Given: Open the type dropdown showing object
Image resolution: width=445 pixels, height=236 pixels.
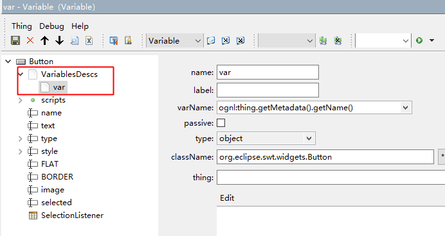Looking at the screenshot, I should (266, 139).
